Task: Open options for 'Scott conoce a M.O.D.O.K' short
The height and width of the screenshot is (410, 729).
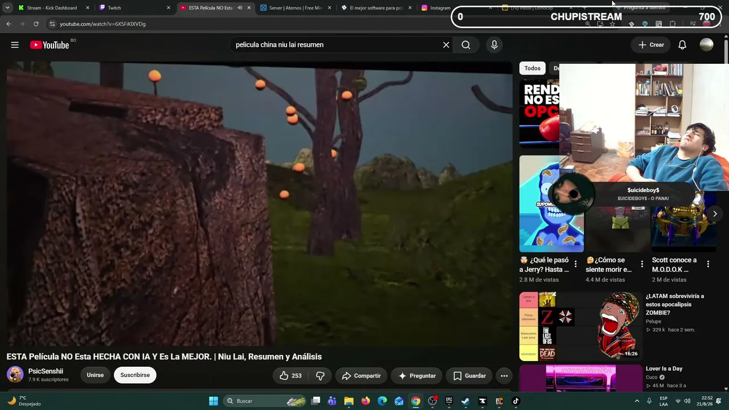Action: pos(708,264)
